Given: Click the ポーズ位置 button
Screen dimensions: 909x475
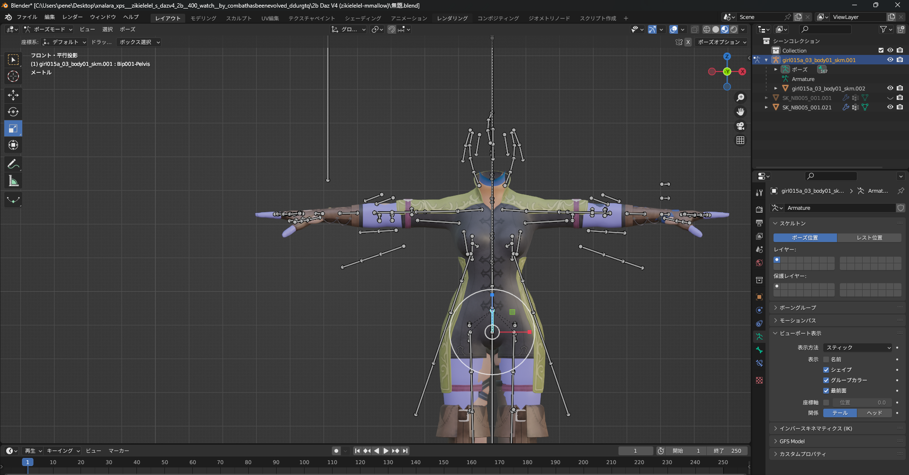Looking at the screenshot, I should (805, 238).
